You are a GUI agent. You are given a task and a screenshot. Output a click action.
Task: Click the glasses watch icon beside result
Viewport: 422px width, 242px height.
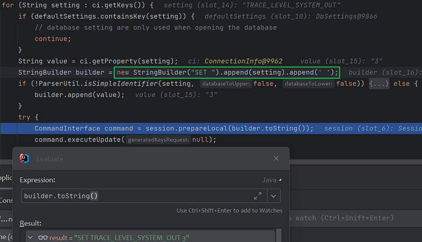coord(43,238)
